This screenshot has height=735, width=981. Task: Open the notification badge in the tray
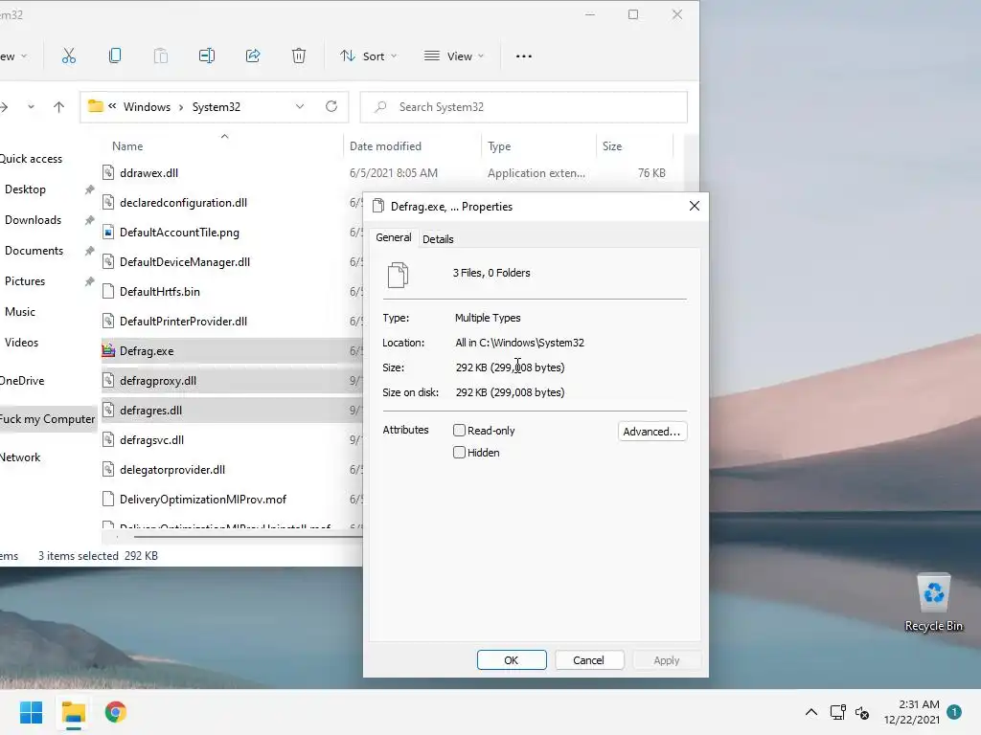tap(954, 712)
